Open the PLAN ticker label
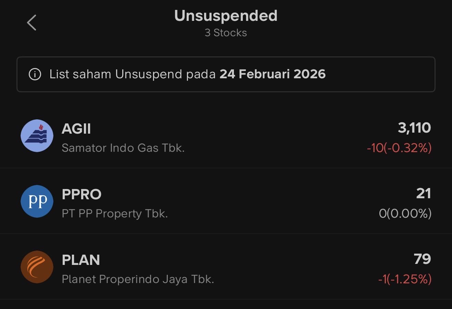452x309 pixels. pos(81,260)
